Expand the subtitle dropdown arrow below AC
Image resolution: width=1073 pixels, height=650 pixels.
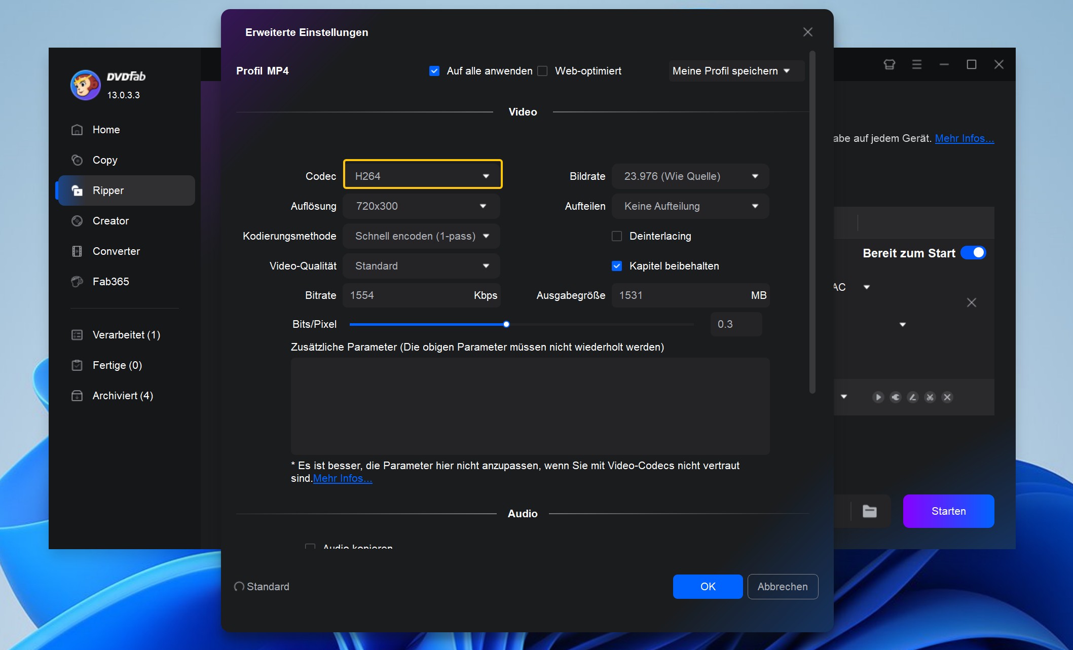902,324
